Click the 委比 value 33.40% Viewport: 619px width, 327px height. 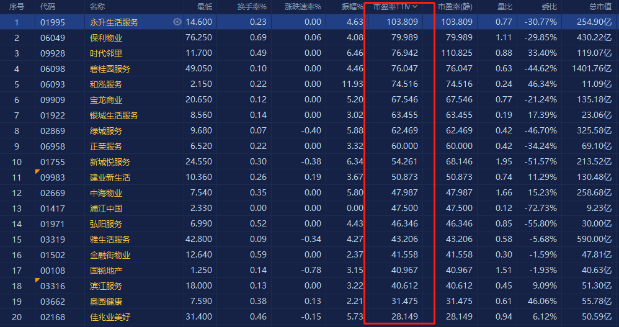(x=543, y=53)
